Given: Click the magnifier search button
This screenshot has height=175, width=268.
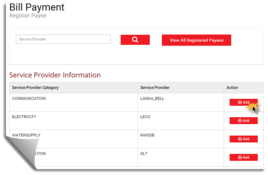Looking at the screenshot, I should [135, 40].
